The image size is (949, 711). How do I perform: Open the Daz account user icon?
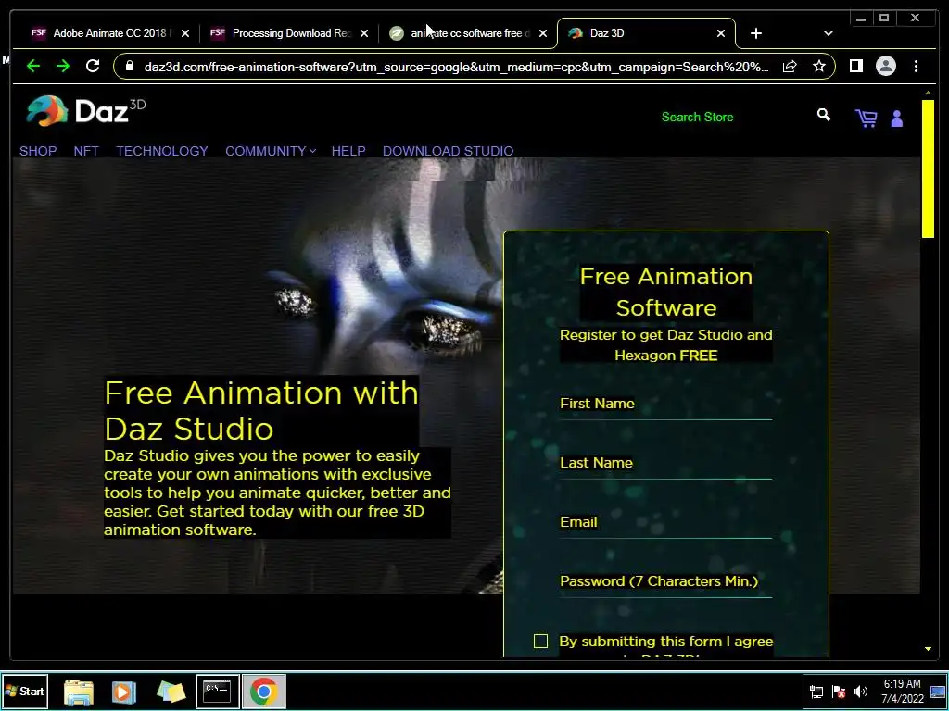[x=897, y=118]
